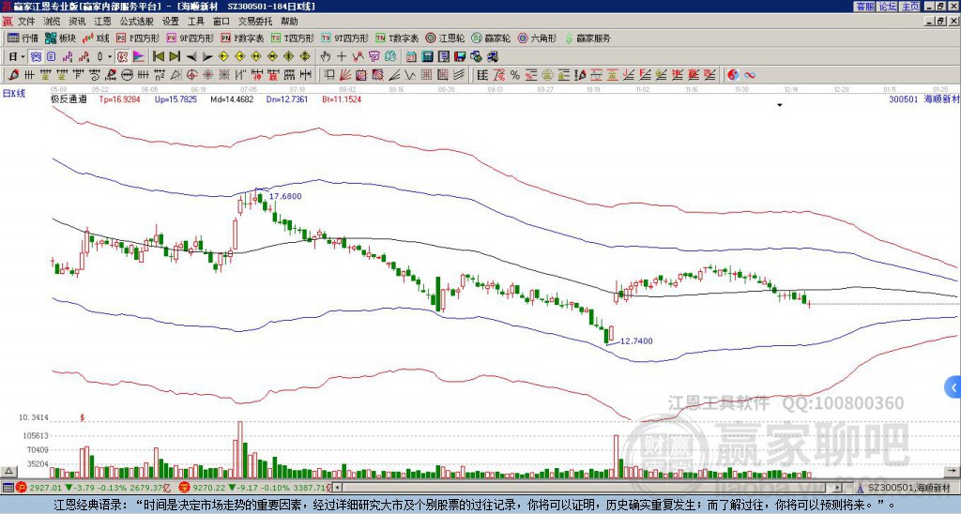Open the 板块 sector view
Viewport: 961px width, 514px height.
60,38
